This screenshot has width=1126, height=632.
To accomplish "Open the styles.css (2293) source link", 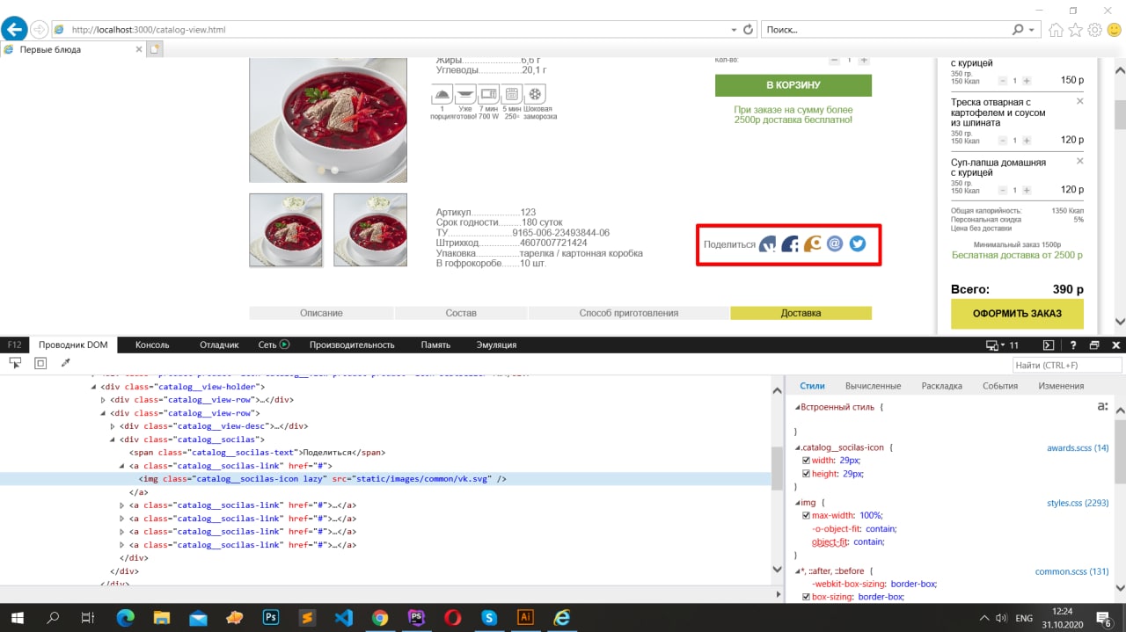I will pos(1078,503).
